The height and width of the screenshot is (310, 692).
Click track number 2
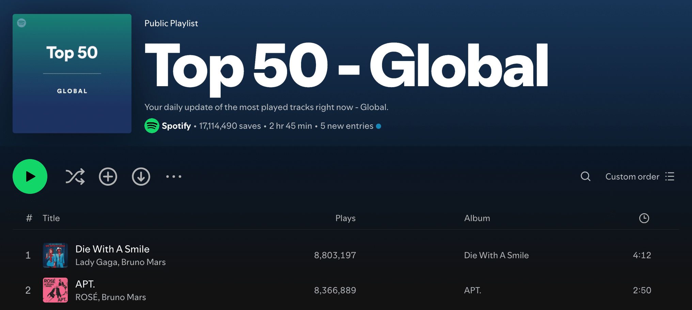28,290
